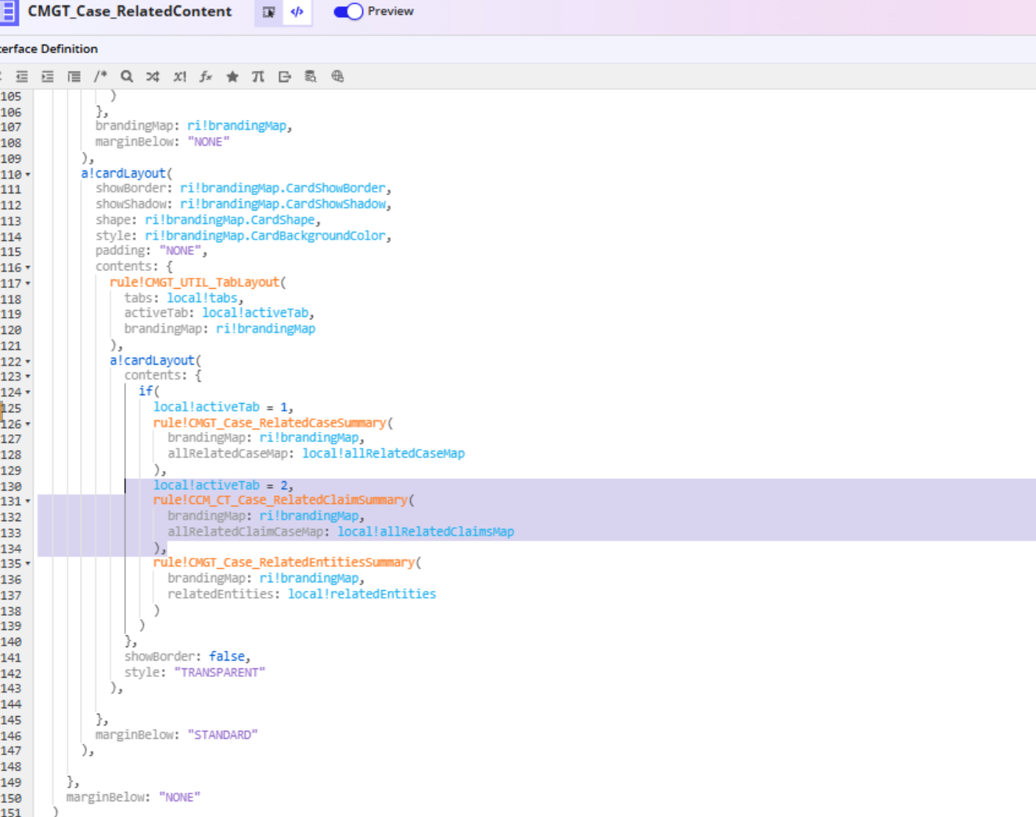Fold the nested cardLayout at line 122
Screen dimensions: 1036x817
[x=28, y=362]
